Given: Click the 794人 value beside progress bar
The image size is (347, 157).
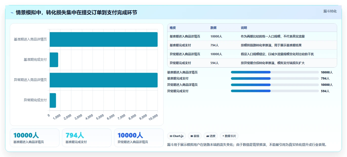Looking at the screenshot, I should (325, 78).
